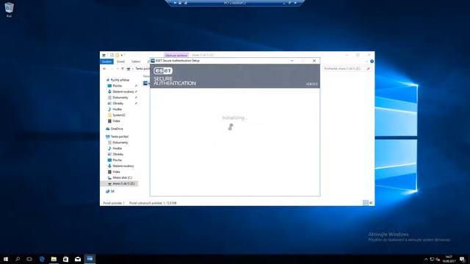
Task: Click Tento počítač in the address bar
Action: pos(142,69)
